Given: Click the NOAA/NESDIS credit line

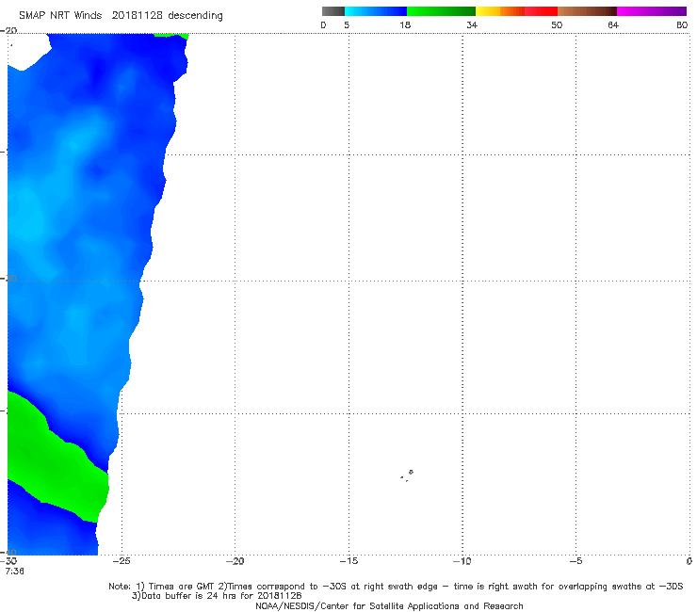Looking at the screenshot, I should click(x=389, y=605).
